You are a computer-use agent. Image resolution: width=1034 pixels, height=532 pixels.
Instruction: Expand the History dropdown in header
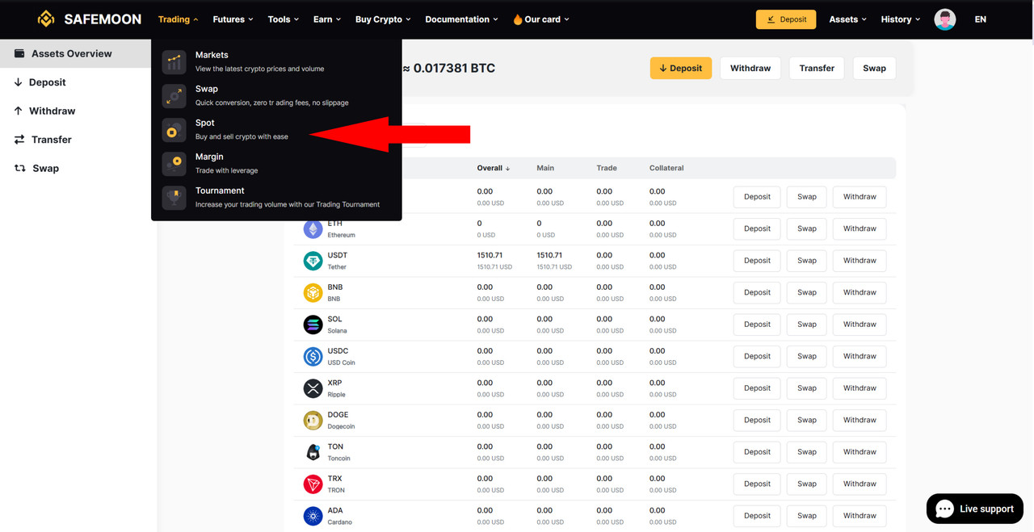point(901,19)
